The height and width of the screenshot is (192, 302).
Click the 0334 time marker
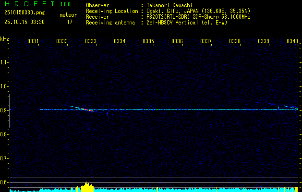(x=120, y=41)
